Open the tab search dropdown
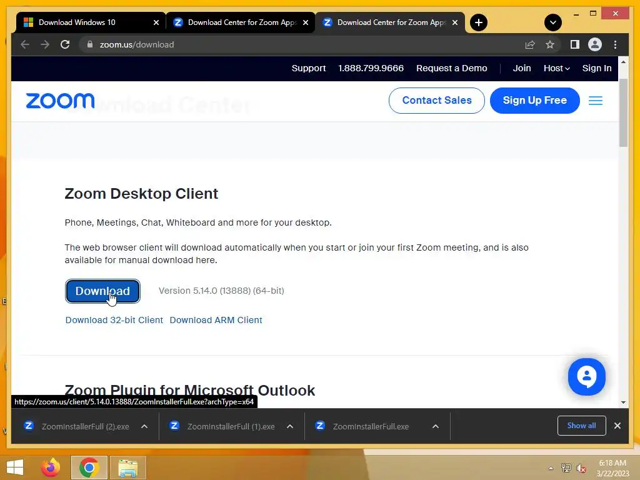640x480 pixels. point(553,22)
